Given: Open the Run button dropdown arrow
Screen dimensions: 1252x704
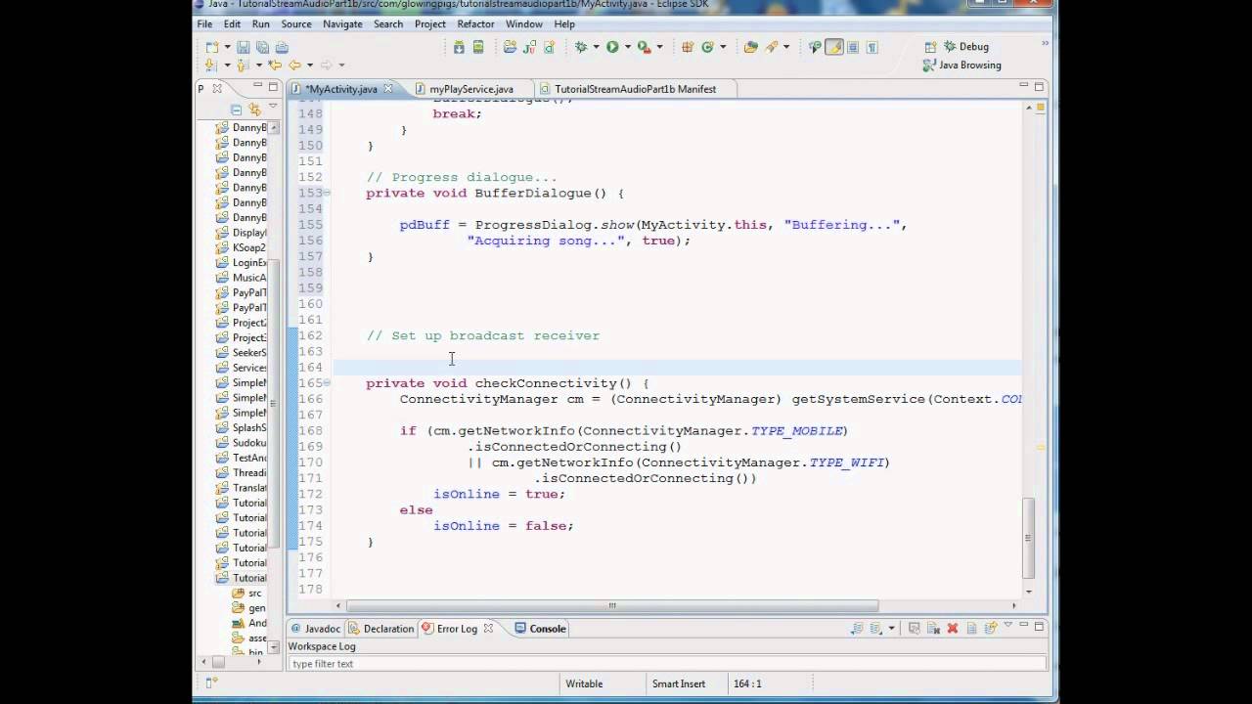Looking at the screenshot, I should coord(627,47).
